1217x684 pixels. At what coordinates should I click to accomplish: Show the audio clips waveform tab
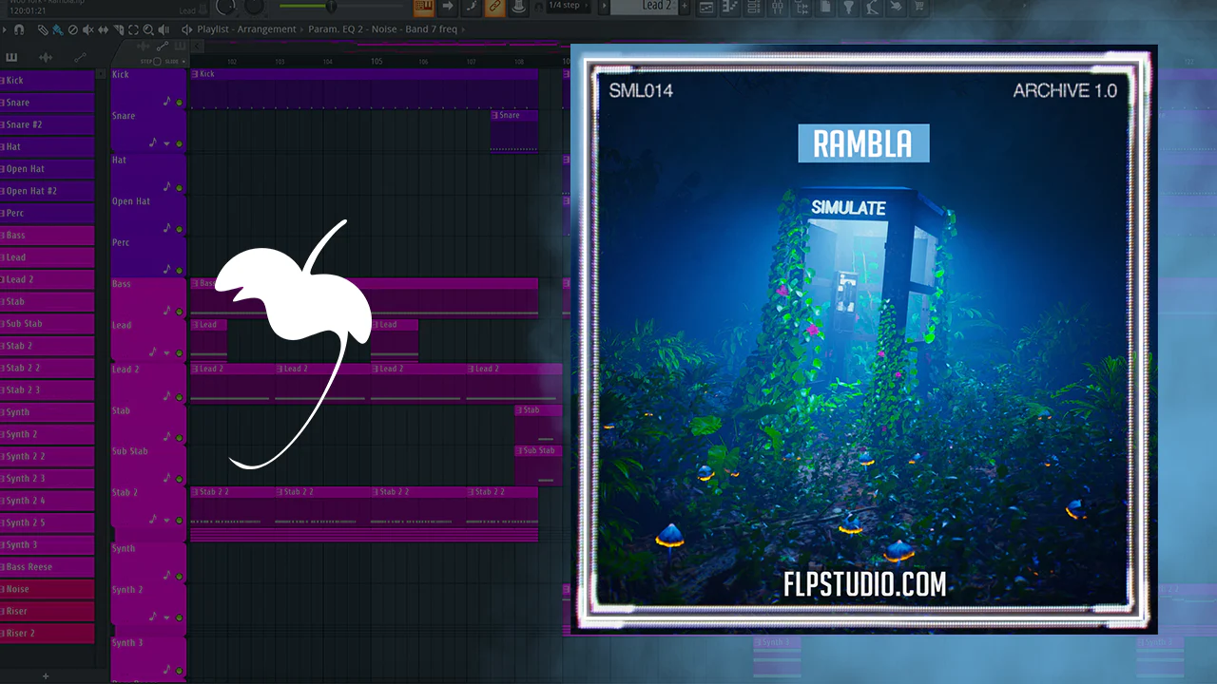(x=46, y=58)
